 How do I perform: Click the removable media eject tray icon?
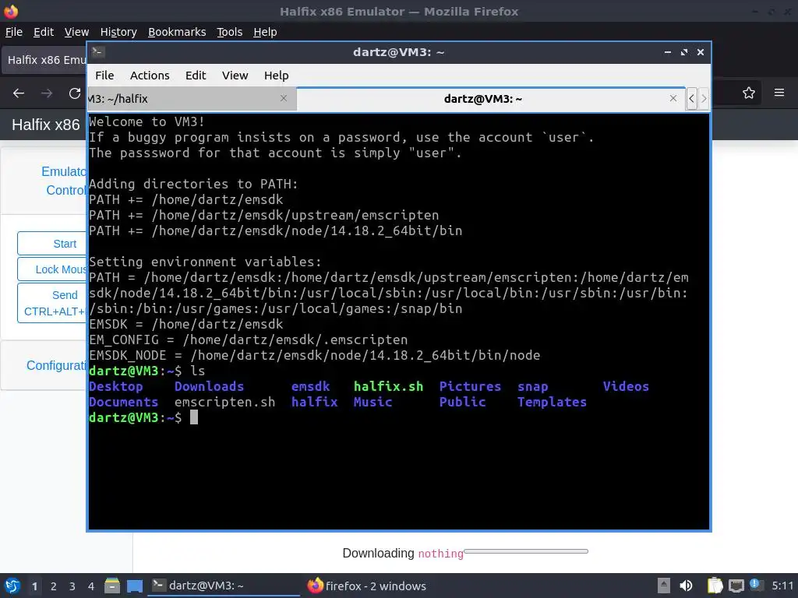[x=664, y=586]
